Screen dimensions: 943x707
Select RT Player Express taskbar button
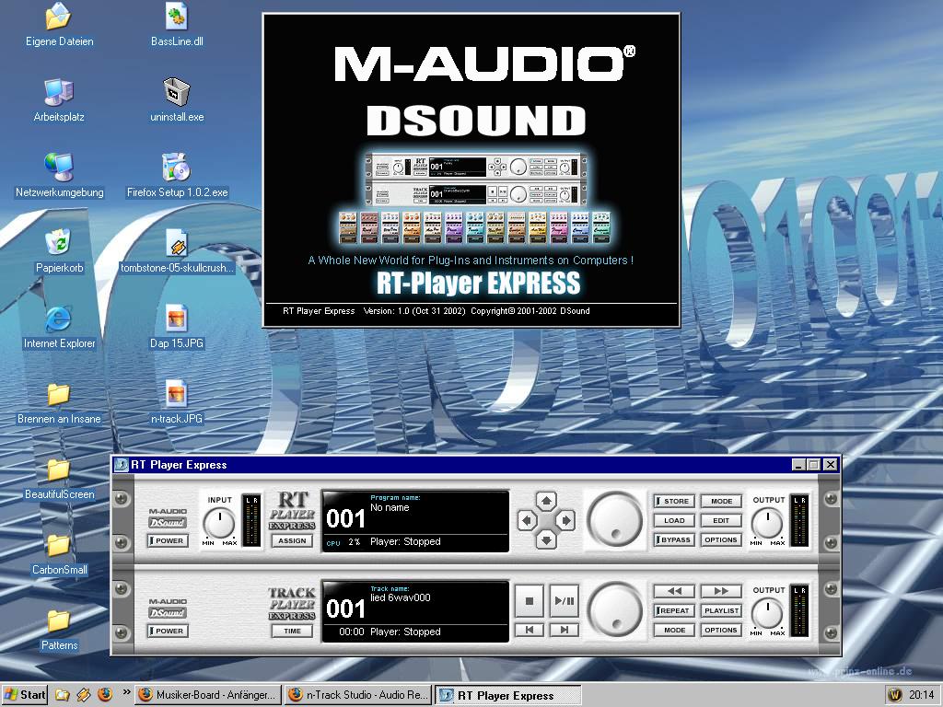point(507,694)
